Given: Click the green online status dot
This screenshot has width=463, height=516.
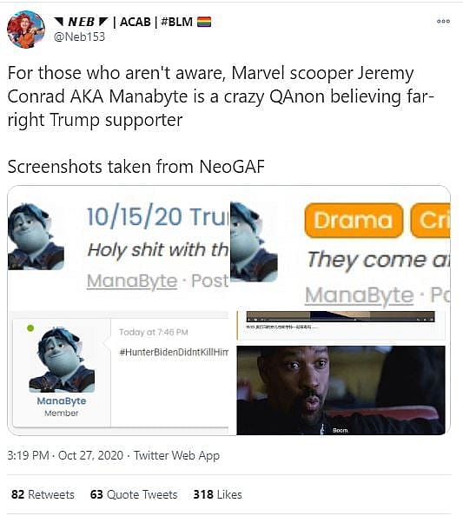Looking at the screenshot, I should [x=30, y=328].
